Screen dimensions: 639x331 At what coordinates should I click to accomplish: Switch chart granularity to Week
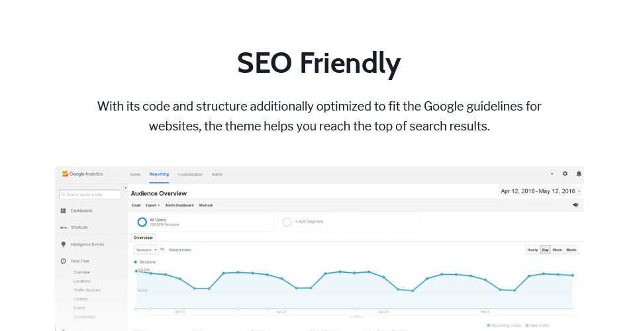(557, 250)
